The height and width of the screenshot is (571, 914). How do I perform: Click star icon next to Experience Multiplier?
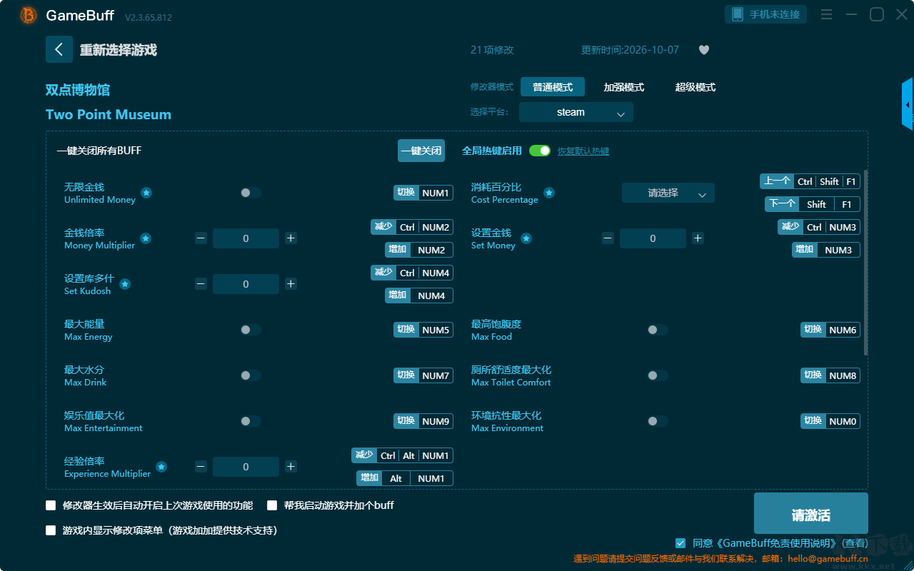(161, 467)
